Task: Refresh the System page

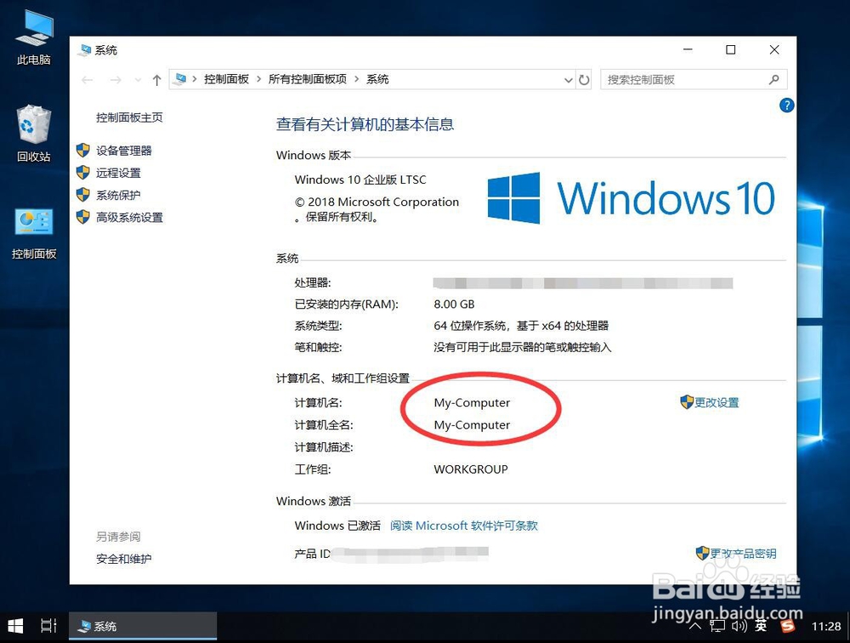Action: coord(584,80)
